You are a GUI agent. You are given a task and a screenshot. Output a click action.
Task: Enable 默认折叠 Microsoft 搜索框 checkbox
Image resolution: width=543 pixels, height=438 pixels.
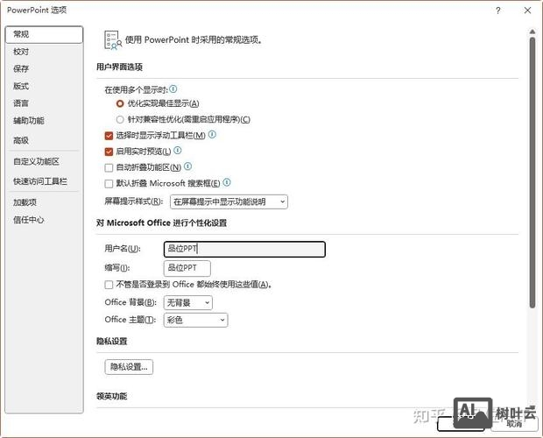click(109, 183)
